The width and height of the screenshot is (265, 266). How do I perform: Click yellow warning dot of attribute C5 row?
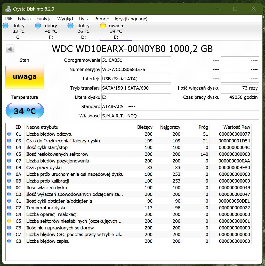point(9,221)
